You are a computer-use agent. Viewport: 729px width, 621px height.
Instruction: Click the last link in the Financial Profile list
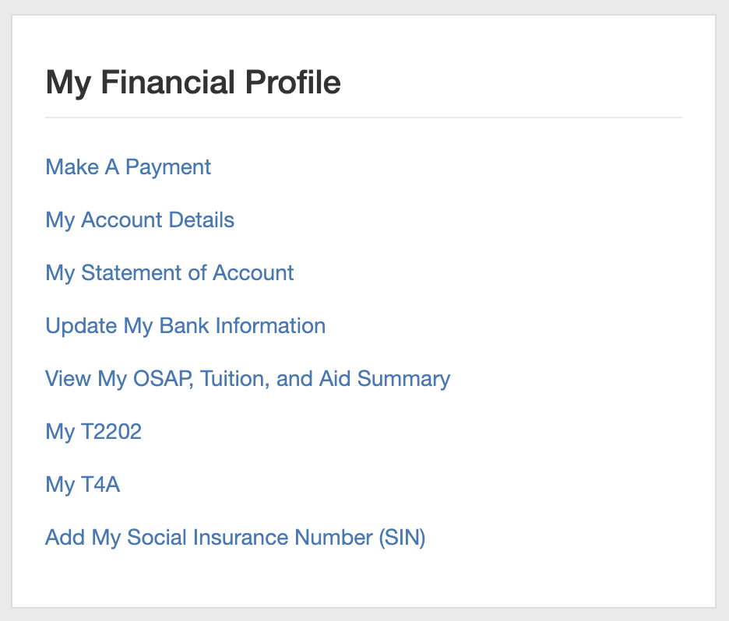click(235, 538)
